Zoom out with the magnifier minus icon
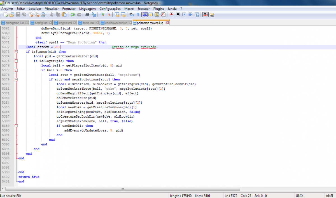This screenshot has width=336, height=198. click(x=108, y=14)
